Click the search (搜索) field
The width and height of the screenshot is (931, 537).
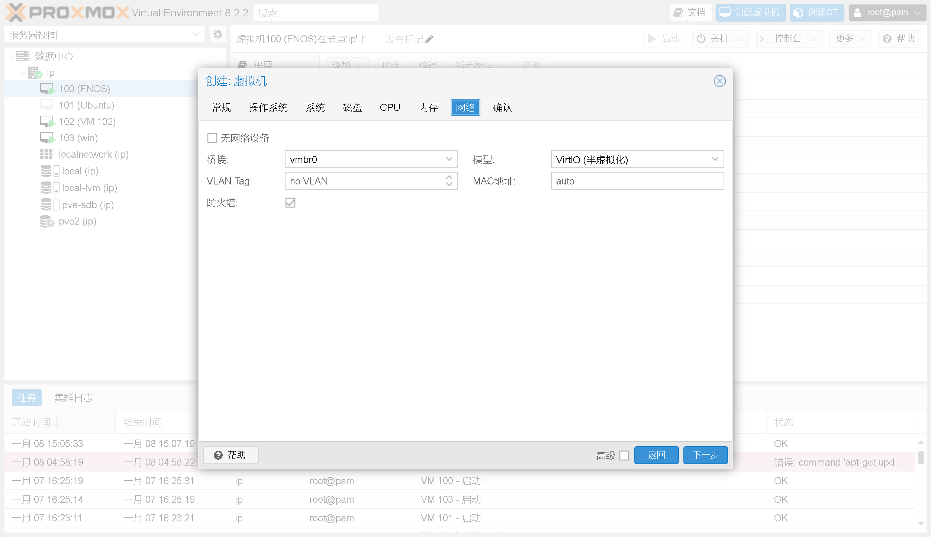pos(316,13)
